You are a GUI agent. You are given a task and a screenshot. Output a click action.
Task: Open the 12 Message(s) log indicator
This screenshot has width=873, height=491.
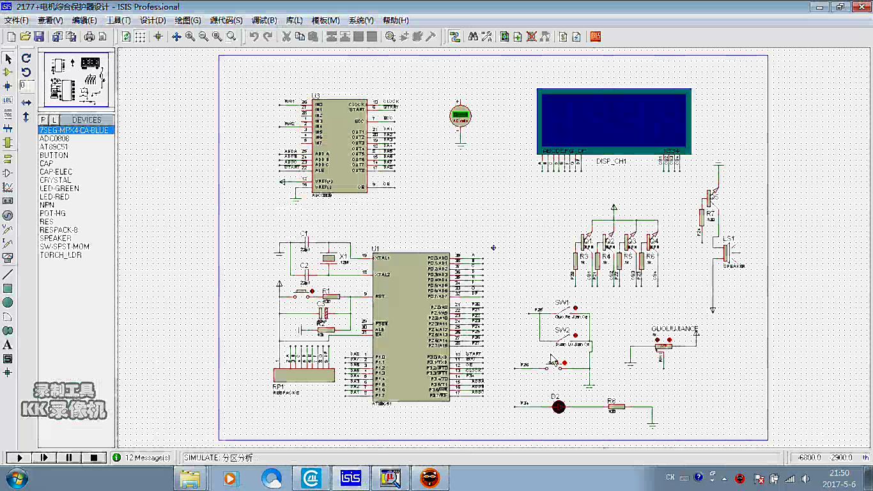tap(141, 458)
